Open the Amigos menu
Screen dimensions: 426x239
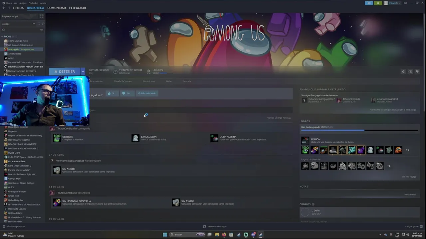tap(23, 3)
